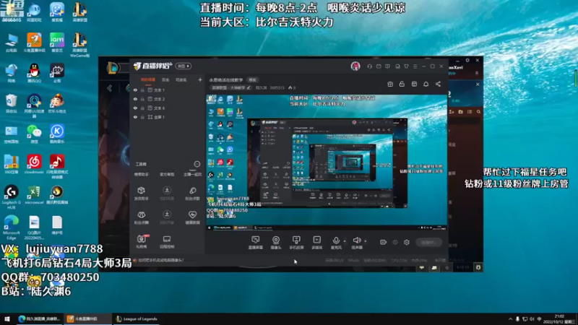
Task: Open stream settings gear
Action: tap(407, 242)
